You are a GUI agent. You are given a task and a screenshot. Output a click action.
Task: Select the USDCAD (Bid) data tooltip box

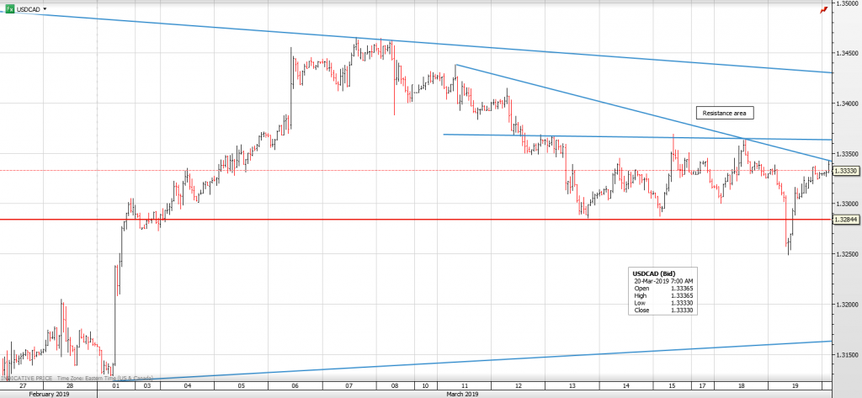pyautogui.click(x=662, y=292)
